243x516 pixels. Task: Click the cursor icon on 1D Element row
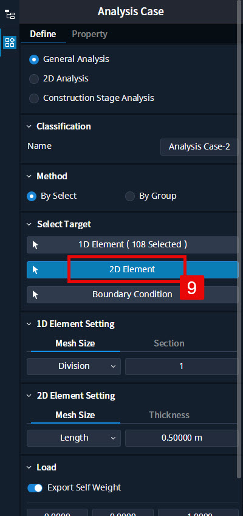[x=35, y=245]
